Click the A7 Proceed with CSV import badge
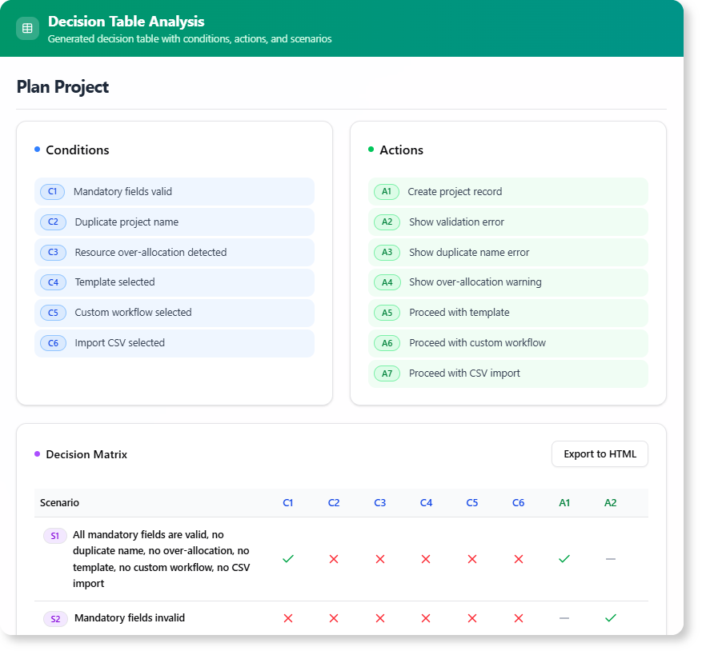702x655 pixels. [387, 373]
